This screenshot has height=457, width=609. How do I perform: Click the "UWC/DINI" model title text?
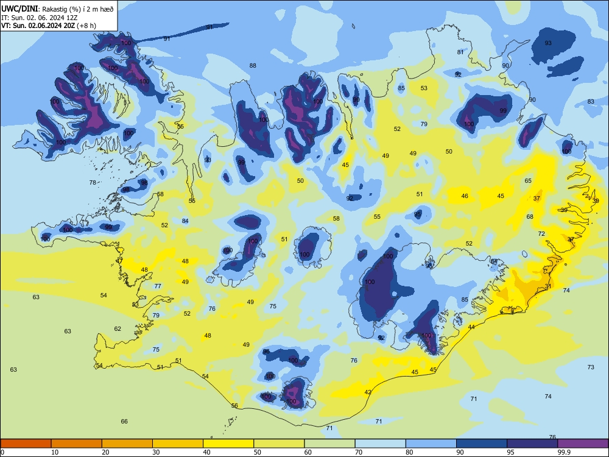coord(19,9)
